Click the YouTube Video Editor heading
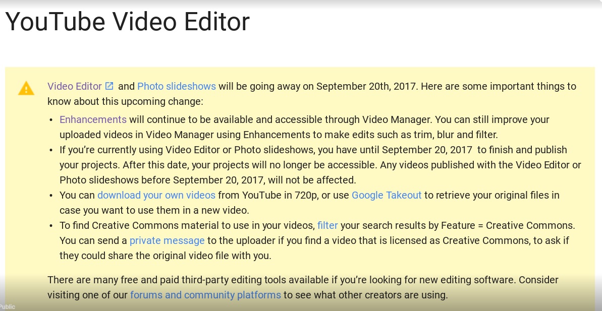Screen dimensions: 602x311 coord(128,22)
